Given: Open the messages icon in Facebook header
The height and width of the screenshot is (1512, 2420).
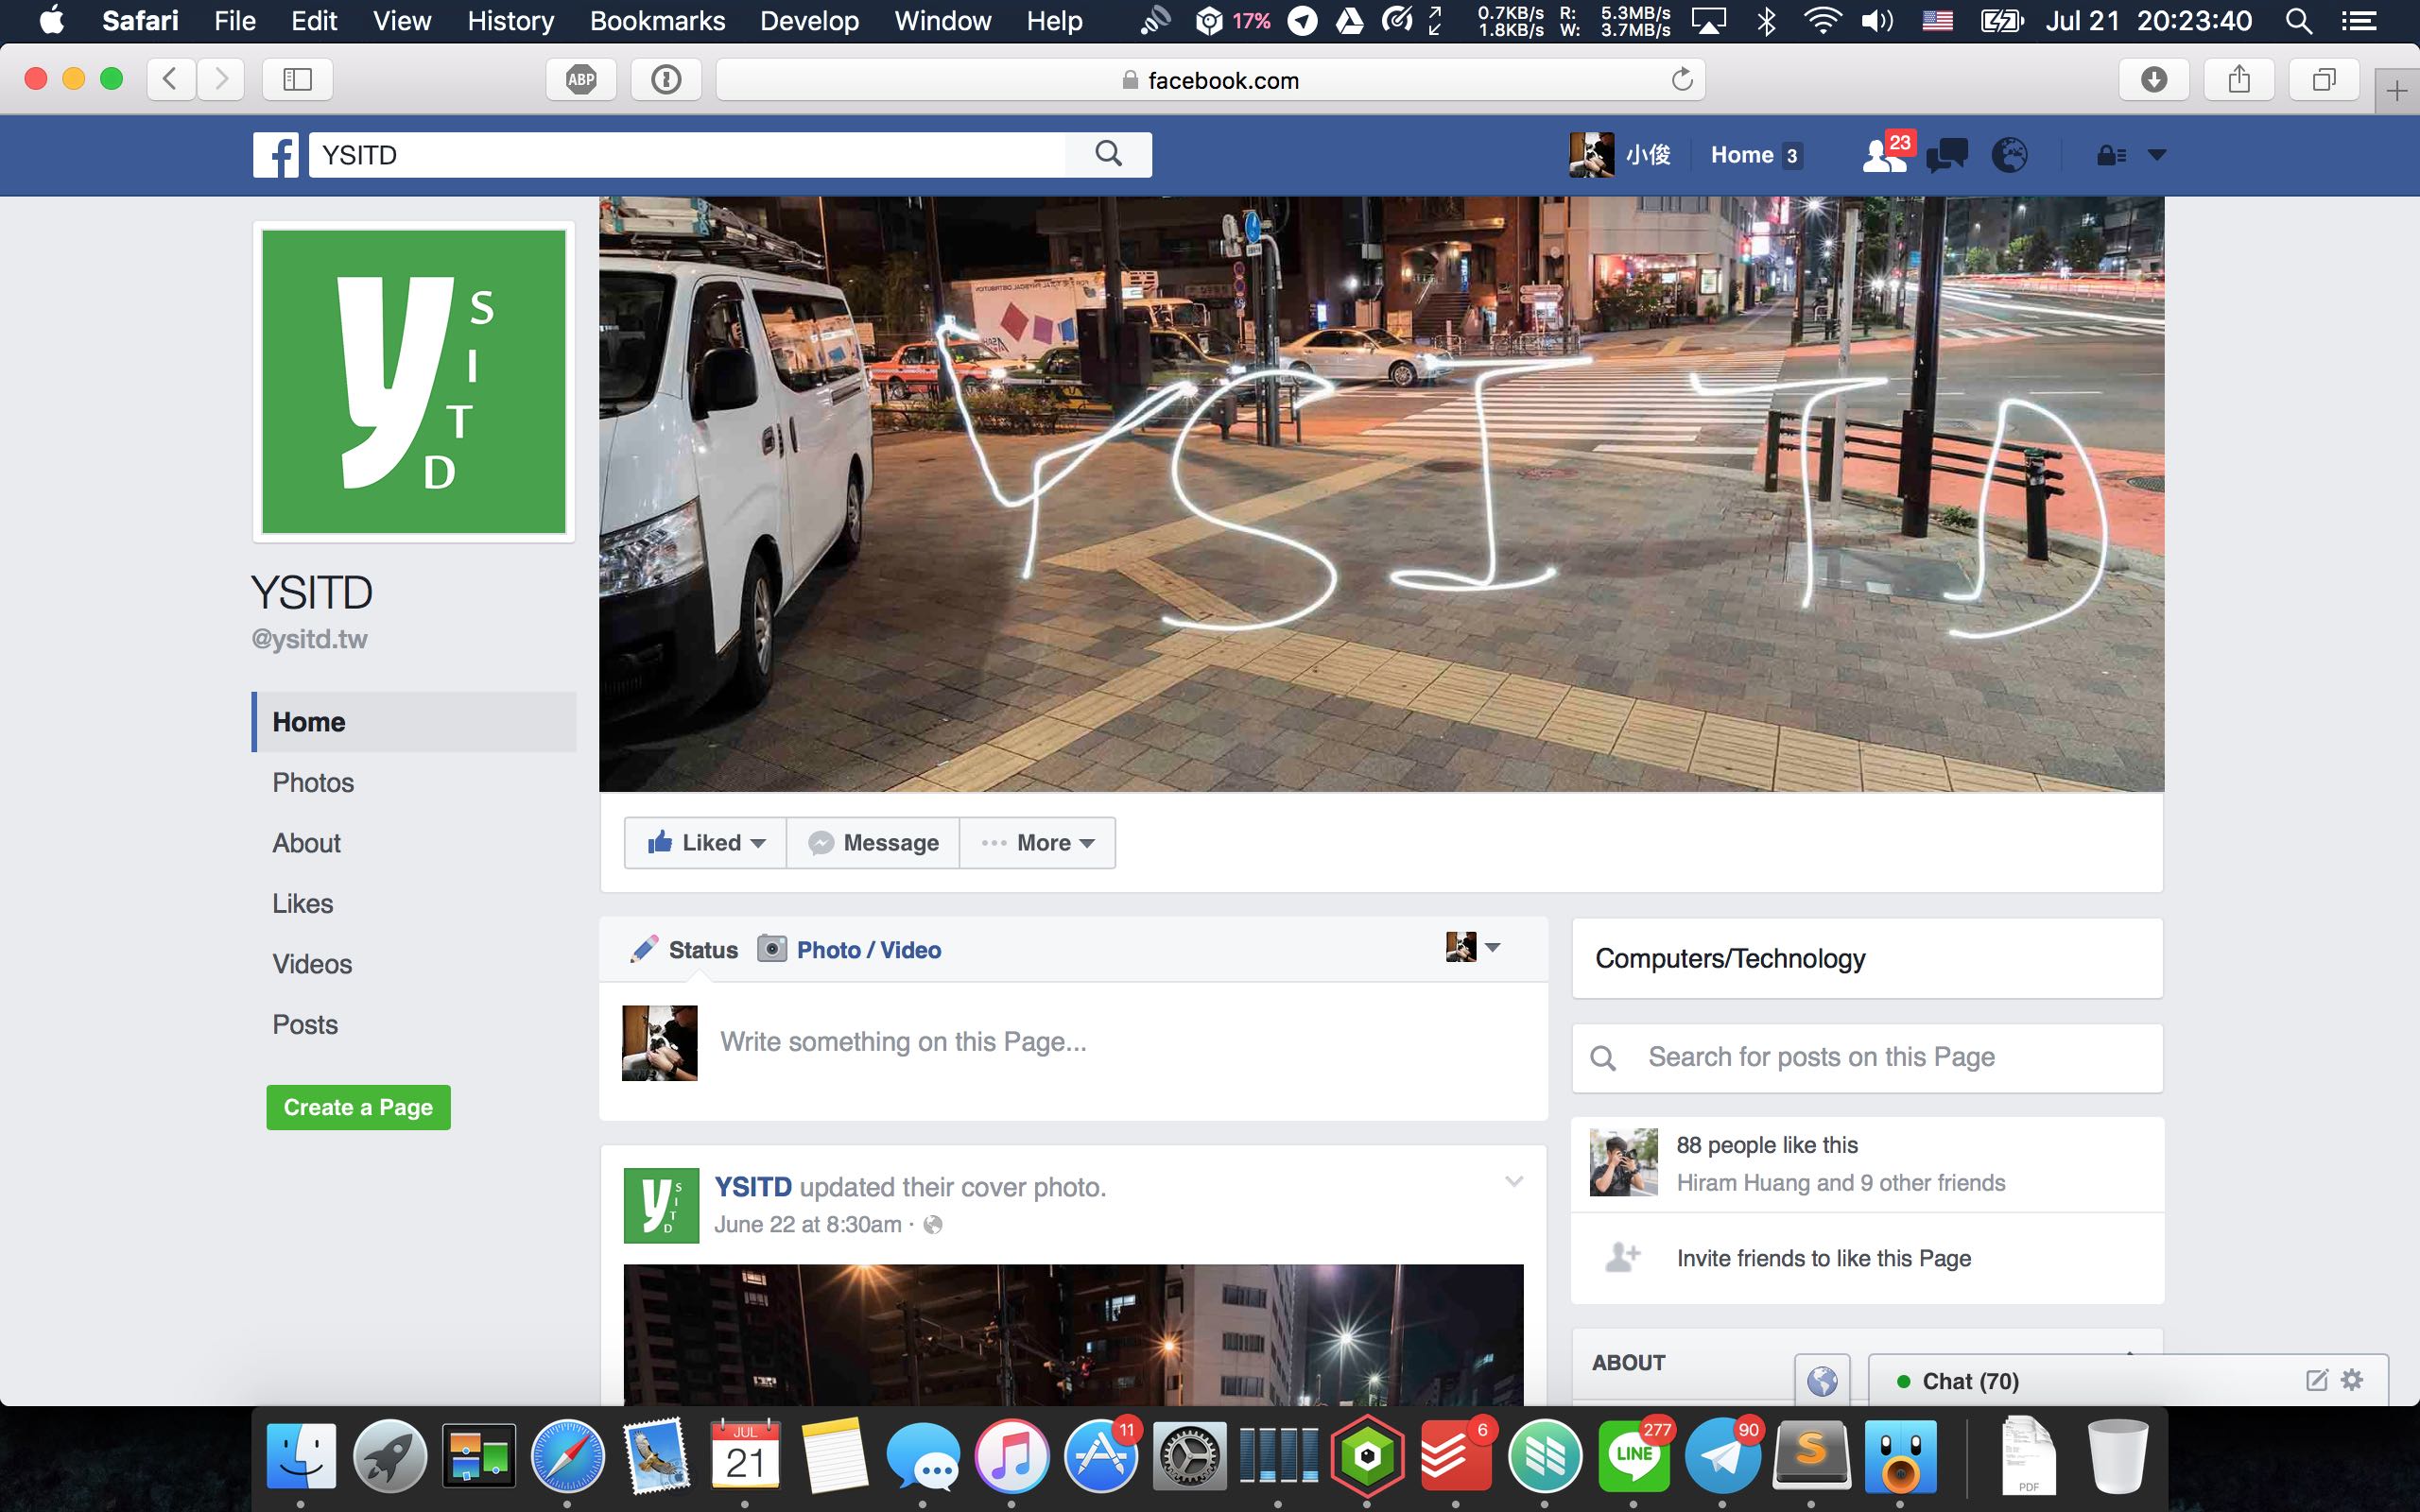Looking at the screenshot, I should (1946, 155).
